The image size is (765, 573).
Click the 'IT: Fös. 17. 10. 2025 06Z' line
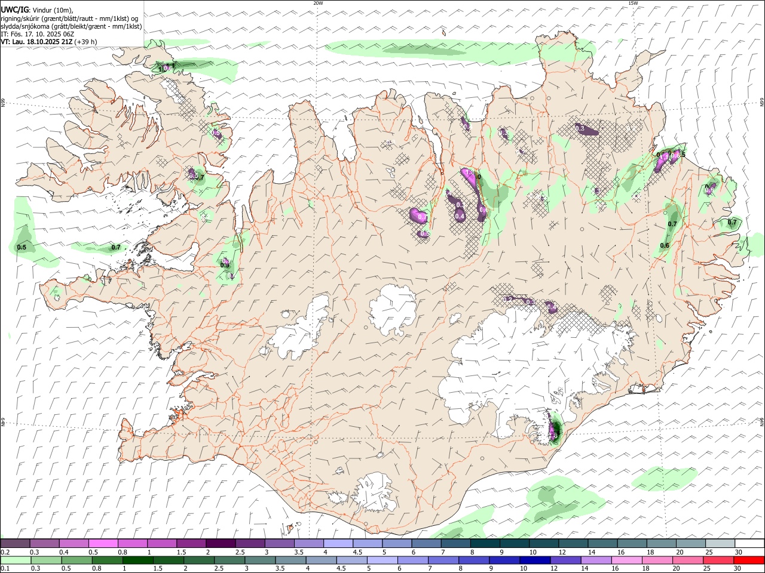[38, 34]
